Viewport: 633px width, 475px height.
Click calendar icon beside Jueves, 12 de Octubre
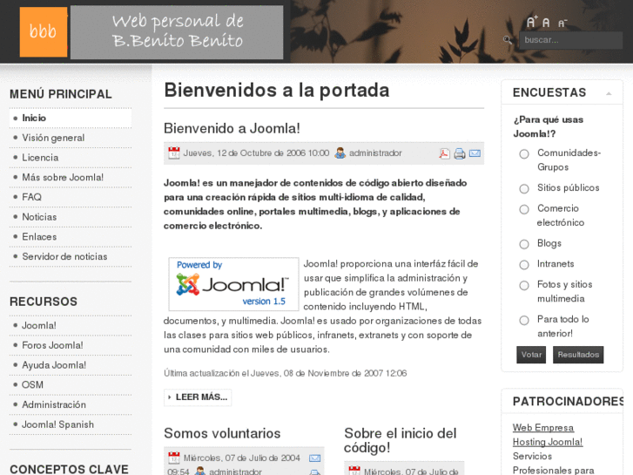[173, 153]
